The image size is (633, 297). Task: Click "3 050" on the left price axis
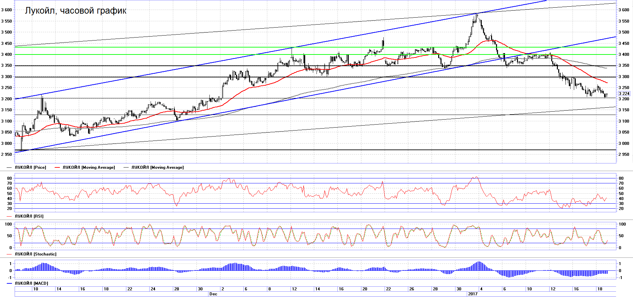click(x=7, y=132)
